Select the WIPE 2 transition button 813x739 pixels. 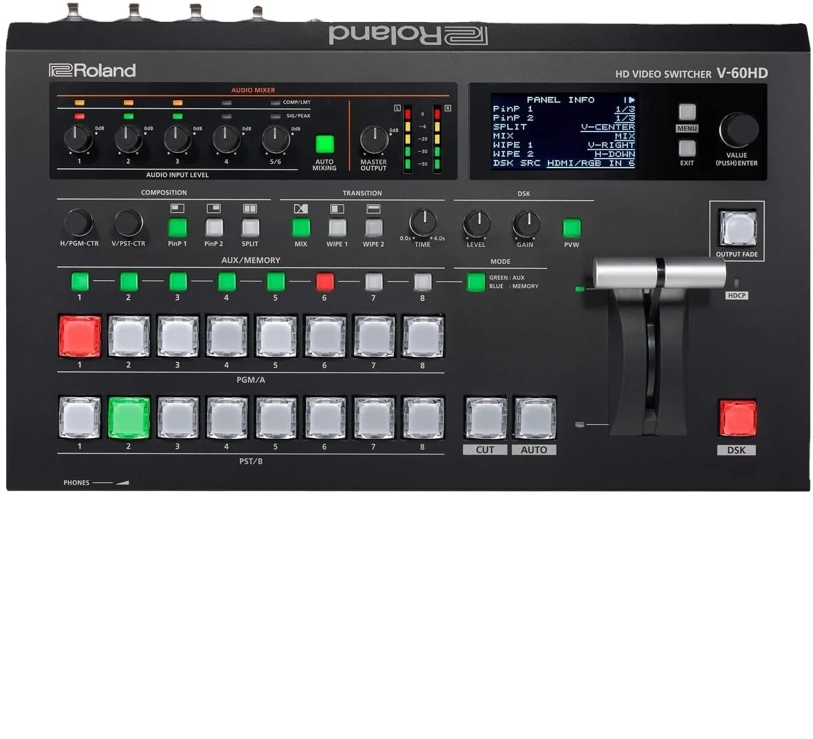(374, 227)
